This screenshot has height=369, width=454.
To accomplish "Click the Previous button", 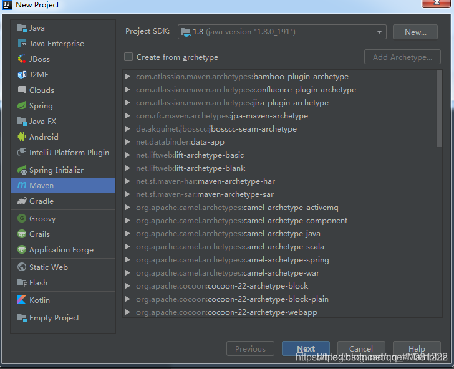I will point(250,348).
